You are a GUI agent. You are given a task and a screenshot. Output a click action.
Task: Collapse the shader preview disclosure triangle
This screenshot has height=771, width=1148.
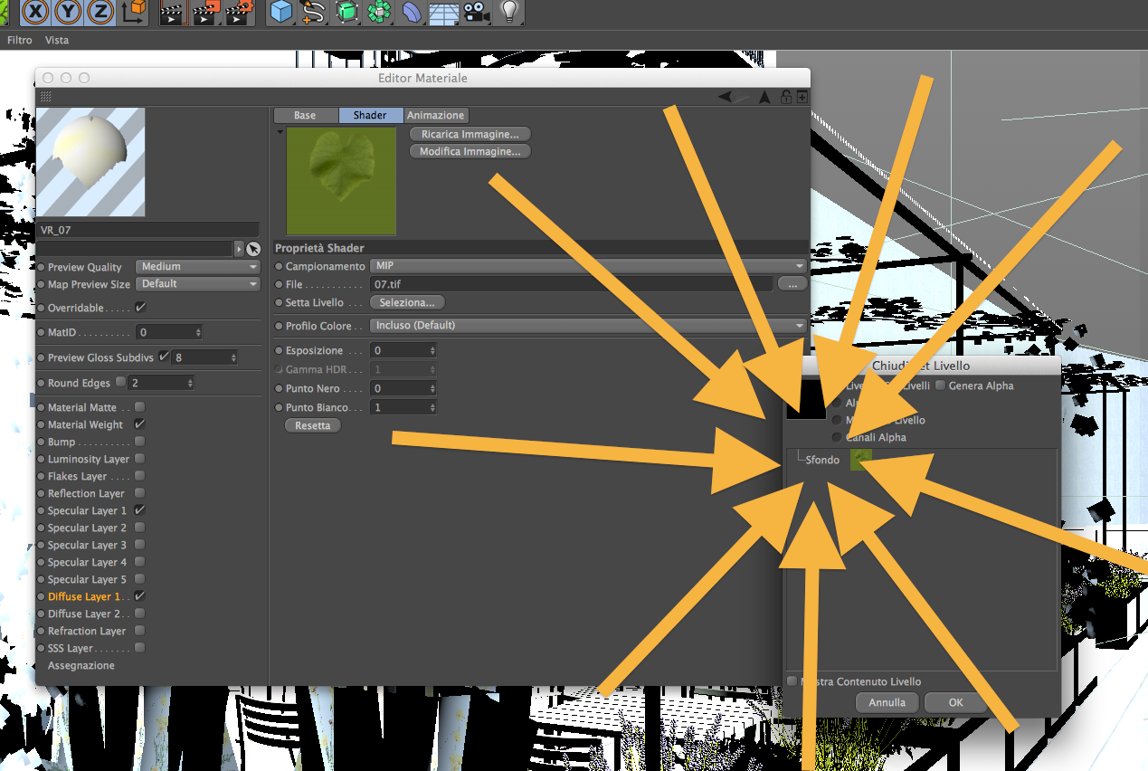280,132
